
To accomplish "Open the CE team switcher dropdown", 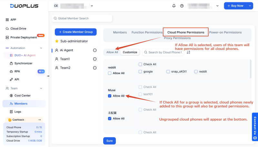I will pos(92,6).
